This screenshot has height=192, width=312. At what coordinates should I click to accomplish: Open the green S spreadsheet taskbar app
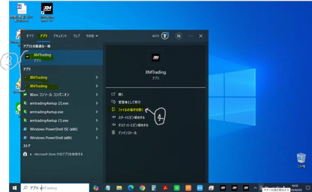[177, 188]
